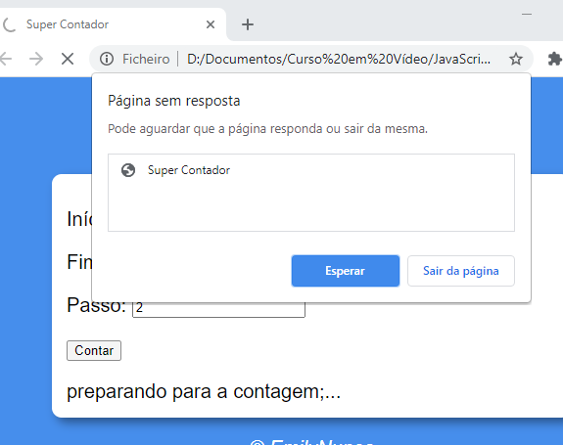The height and width of the screenshot is (445, 563).
Task: Select Super Contador entry in unresponsive list
Action: tap(311, 170)
